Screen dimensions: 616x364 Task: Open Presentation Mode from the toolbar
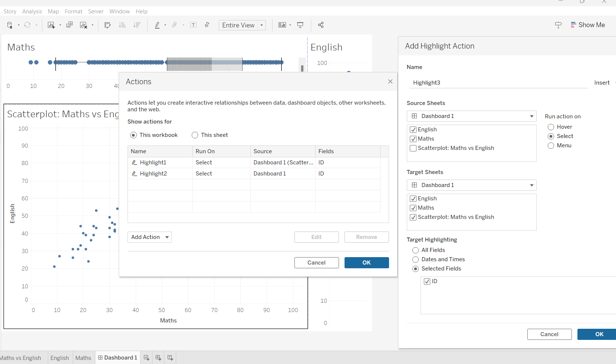[x=300, y=25]
